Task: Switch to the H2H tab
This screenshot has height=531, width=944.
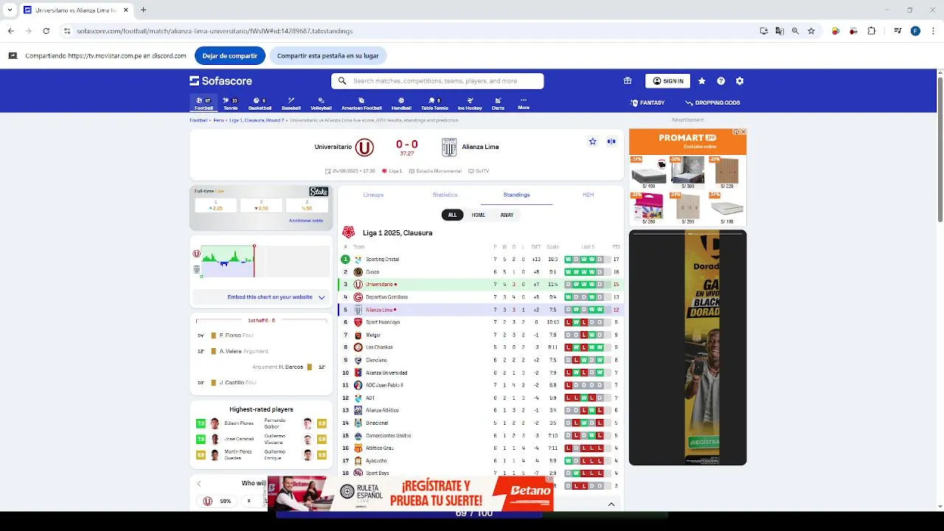Action: click(588, 195)
